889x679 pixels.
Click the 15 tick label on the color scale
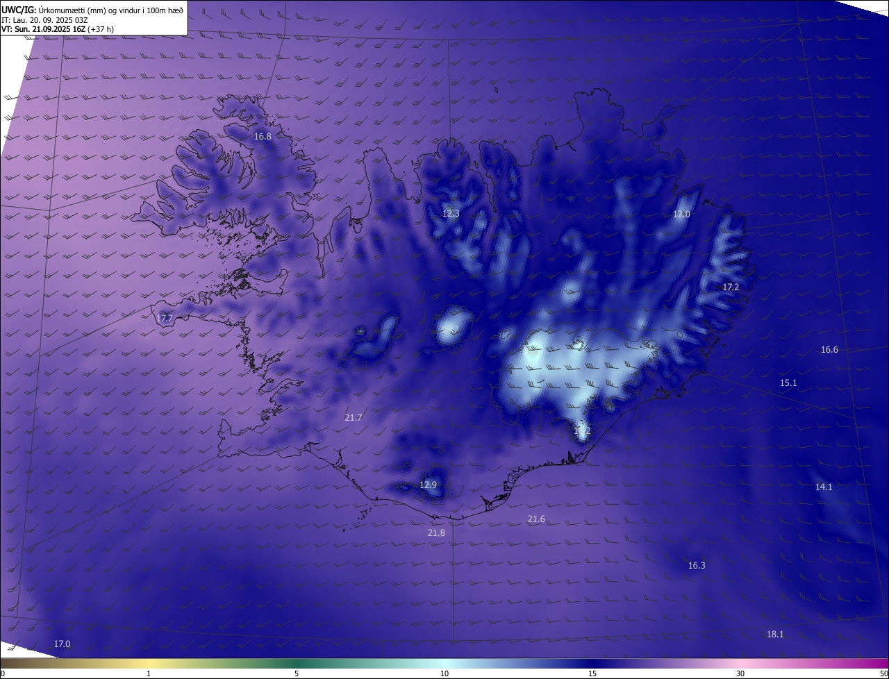click(592, 673)
